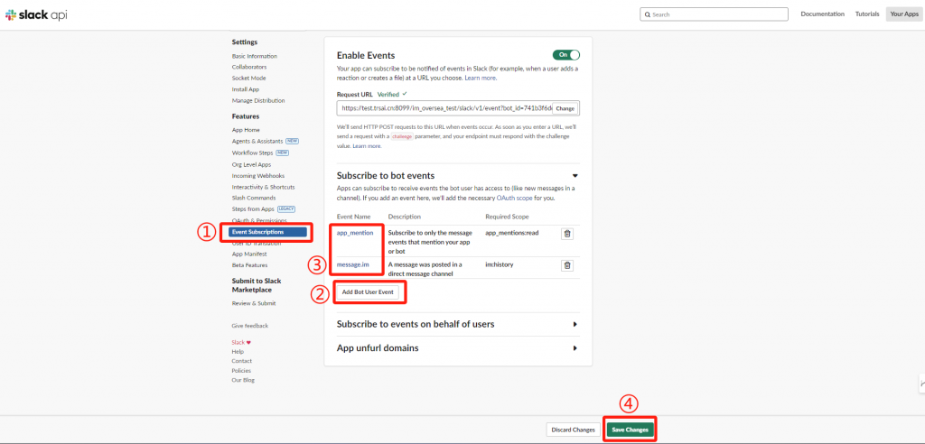Click Learn more under the Request URL note

pos(367,145)
